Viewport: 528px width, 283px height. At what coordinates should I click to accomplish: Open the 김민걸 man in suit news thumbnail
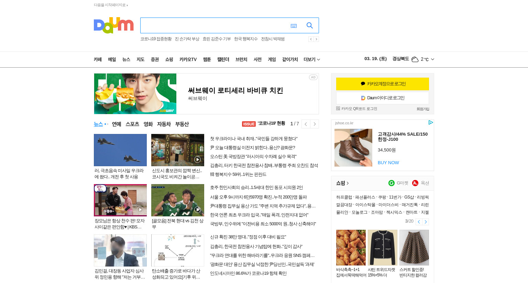pyautogui.click(x=120, y=250)
